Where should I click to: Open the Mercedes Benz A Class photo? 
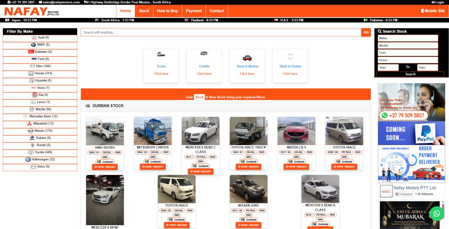(320, 189)
